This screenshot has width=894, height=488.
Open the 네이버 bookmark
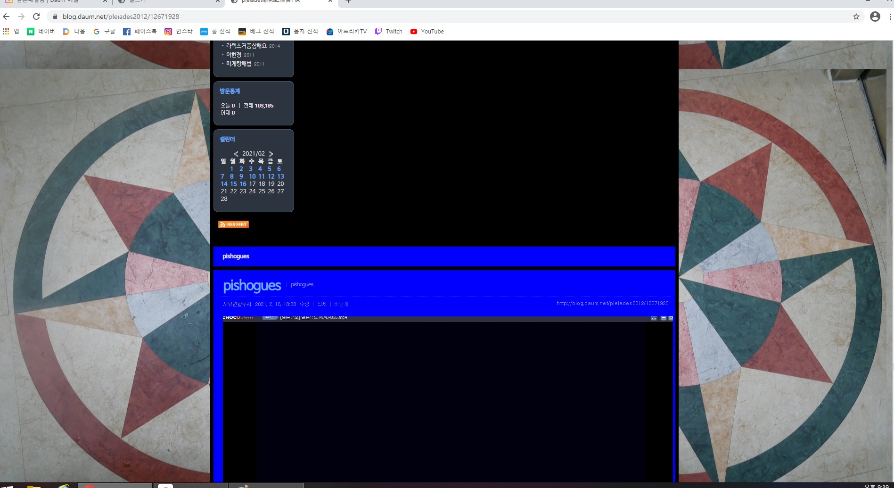41,32
